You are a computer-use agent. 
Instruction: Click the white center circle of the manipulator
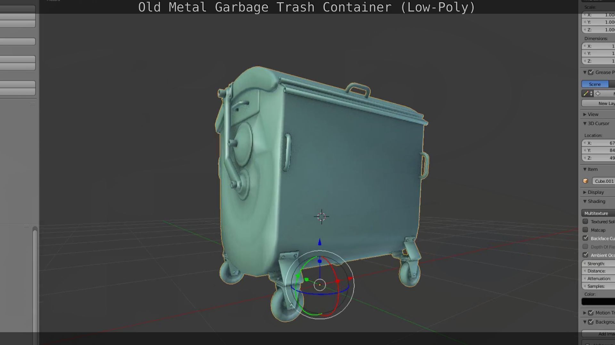point(320,285)
